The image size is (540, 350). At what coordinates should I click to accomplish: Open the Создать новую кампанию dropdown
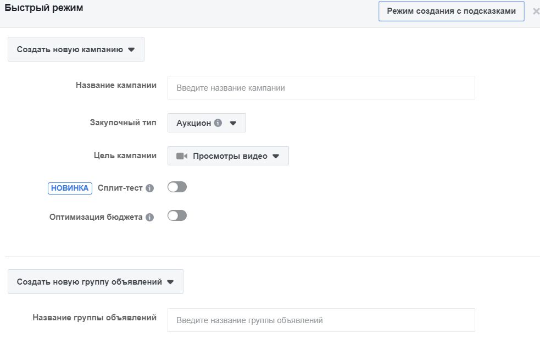75,49
